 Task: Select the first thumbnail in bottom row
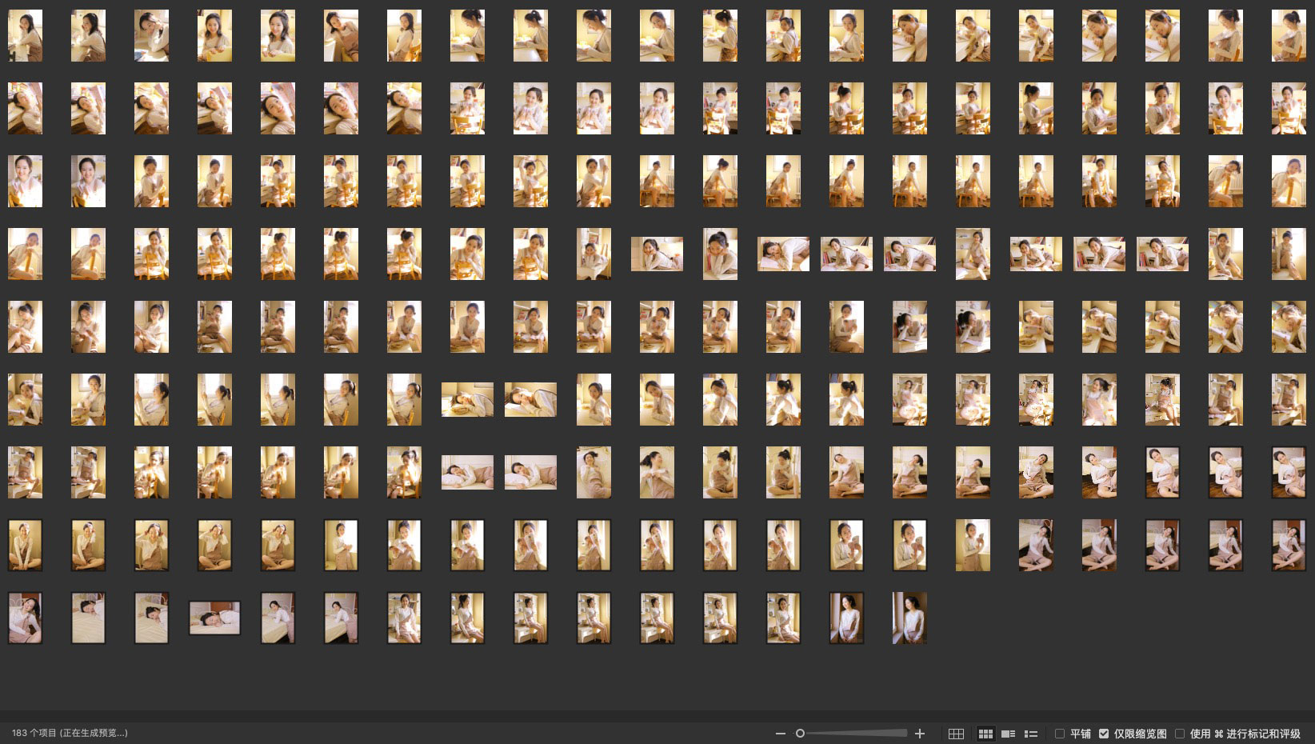(x=25, y=618)
